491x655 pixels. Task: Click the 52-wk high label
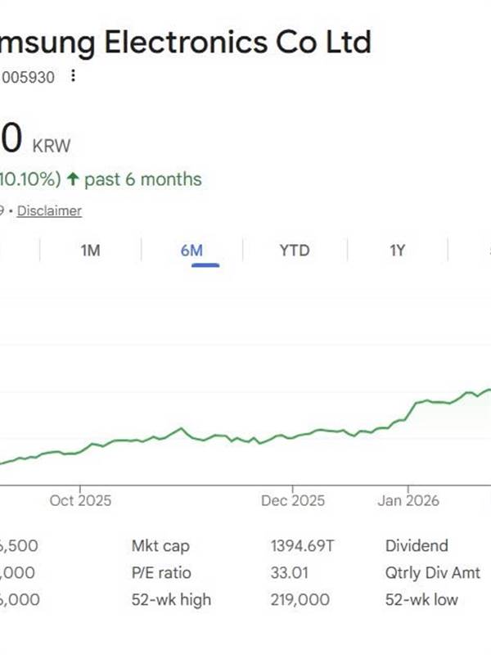(171, 600)
